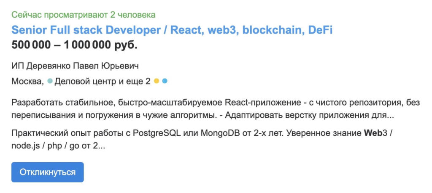
Task: Click the yellow metro line dot
Action: 157,81
